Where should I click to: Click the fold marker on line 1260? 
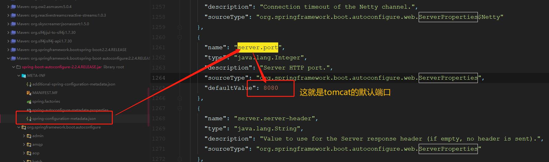tap(180, 37)
